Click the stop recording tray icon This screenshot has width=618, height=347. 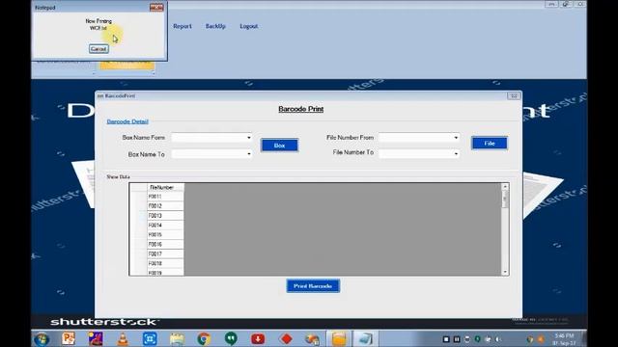pyautogui.click(x=446, y=339)
